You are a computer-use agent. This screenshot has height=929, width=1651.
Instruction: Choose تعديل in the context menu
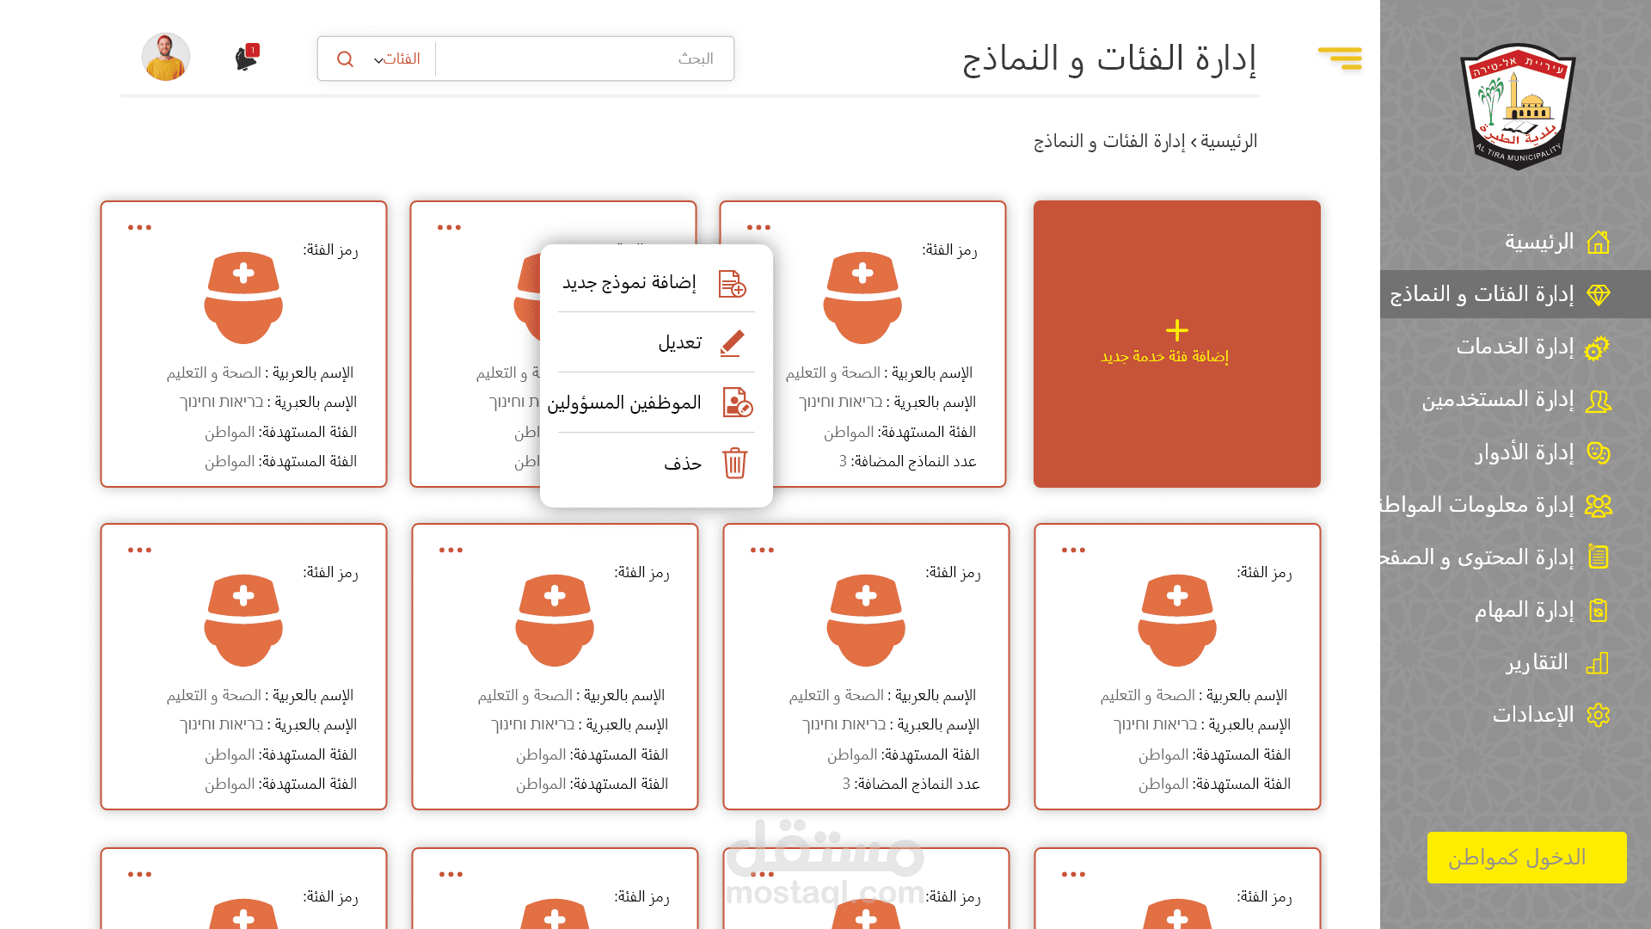[x=679, y=342]
